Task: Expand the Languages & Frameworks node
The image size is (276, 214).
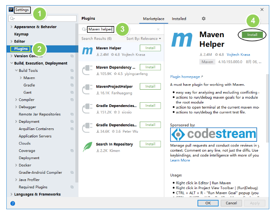Action: pos(11,194)
